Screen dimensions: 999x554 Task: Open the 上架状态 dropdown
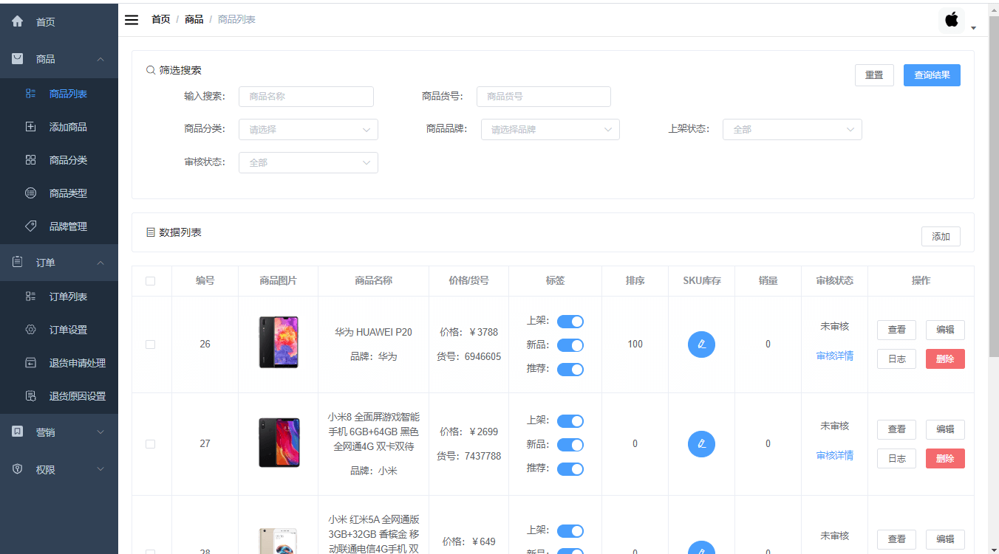click(x=791, y=129)
